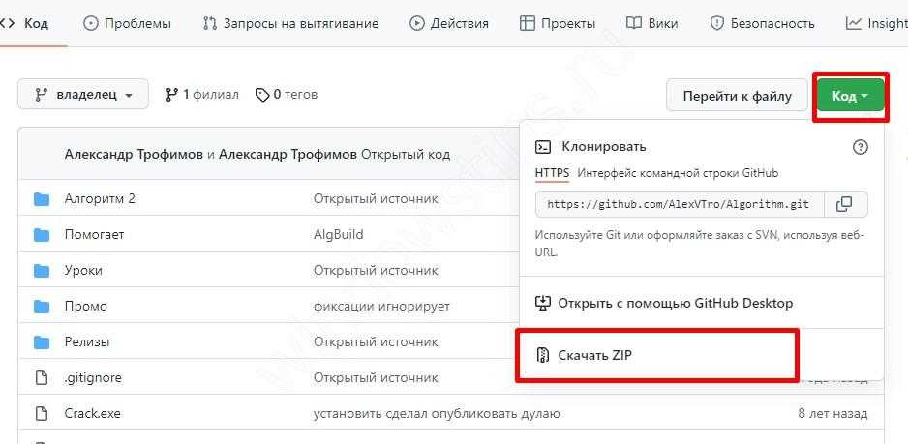Go to the Действия tab
Screen dimensions: 908x444
[x=449, y=23]
